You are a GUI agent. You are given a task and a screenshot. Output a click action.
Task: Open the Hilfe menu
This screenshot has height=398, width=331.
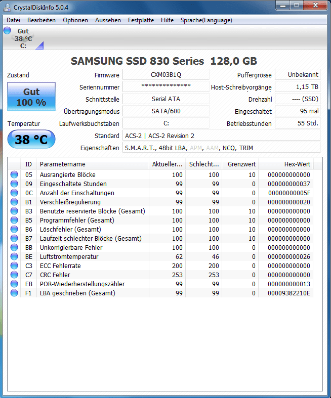coord(167,20)
